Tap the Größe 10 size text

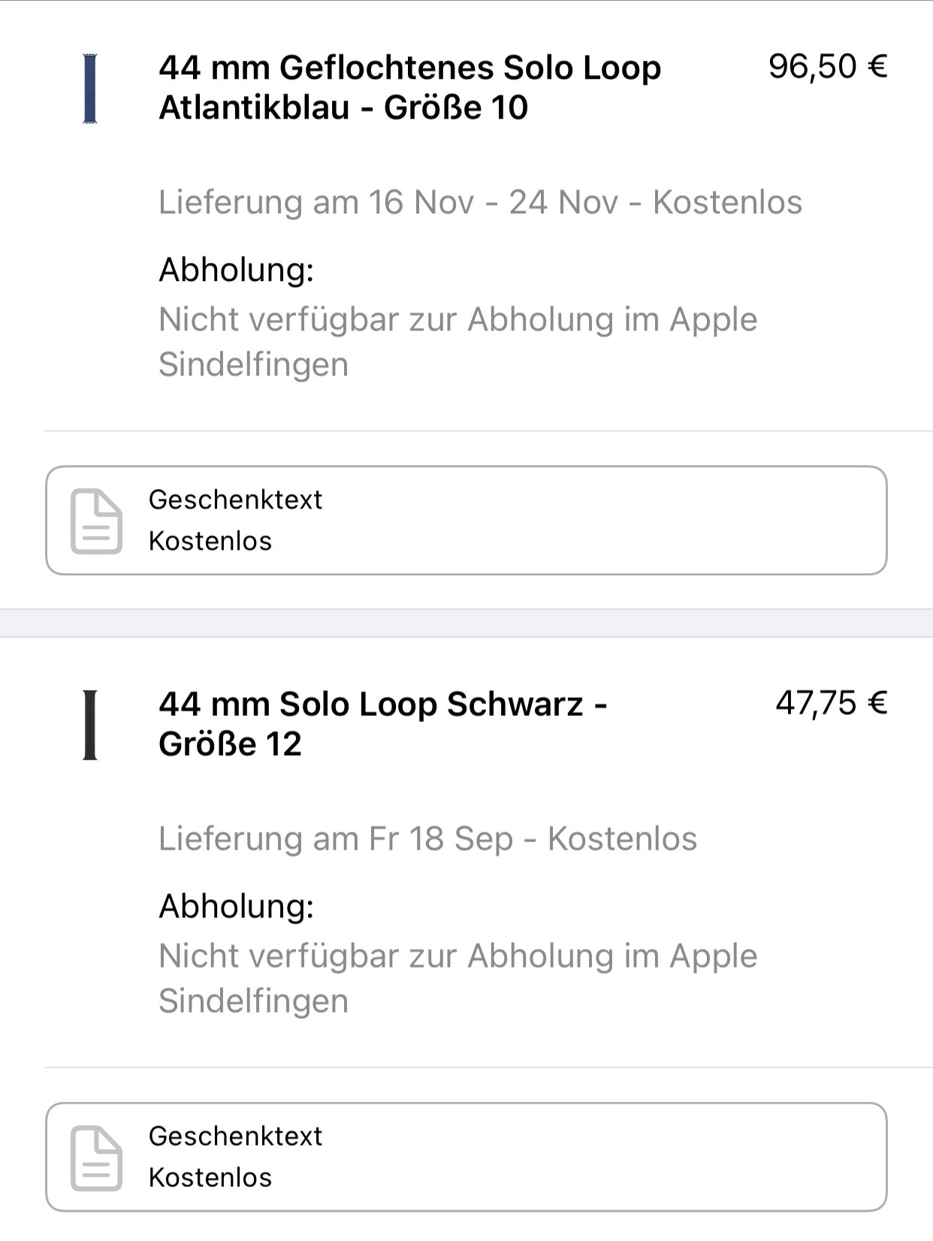click(x=456, y=107)
